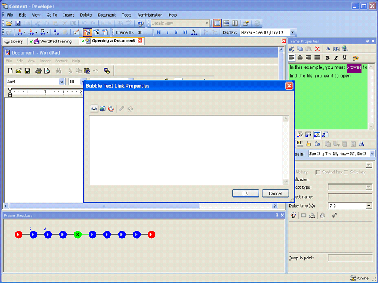Toggle the highlighted frame view button in toolbar
The image size is (378, 283).
(x=87, y=32)
